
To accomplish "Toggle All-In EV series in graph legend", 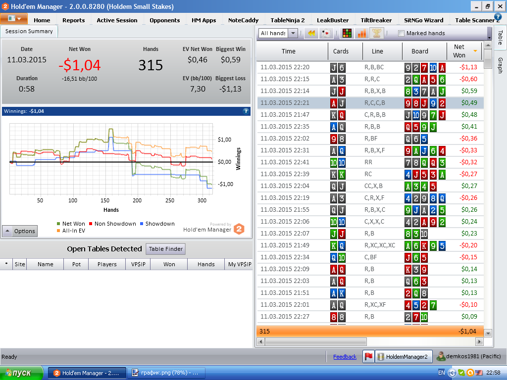I will [x=71, y=231].
